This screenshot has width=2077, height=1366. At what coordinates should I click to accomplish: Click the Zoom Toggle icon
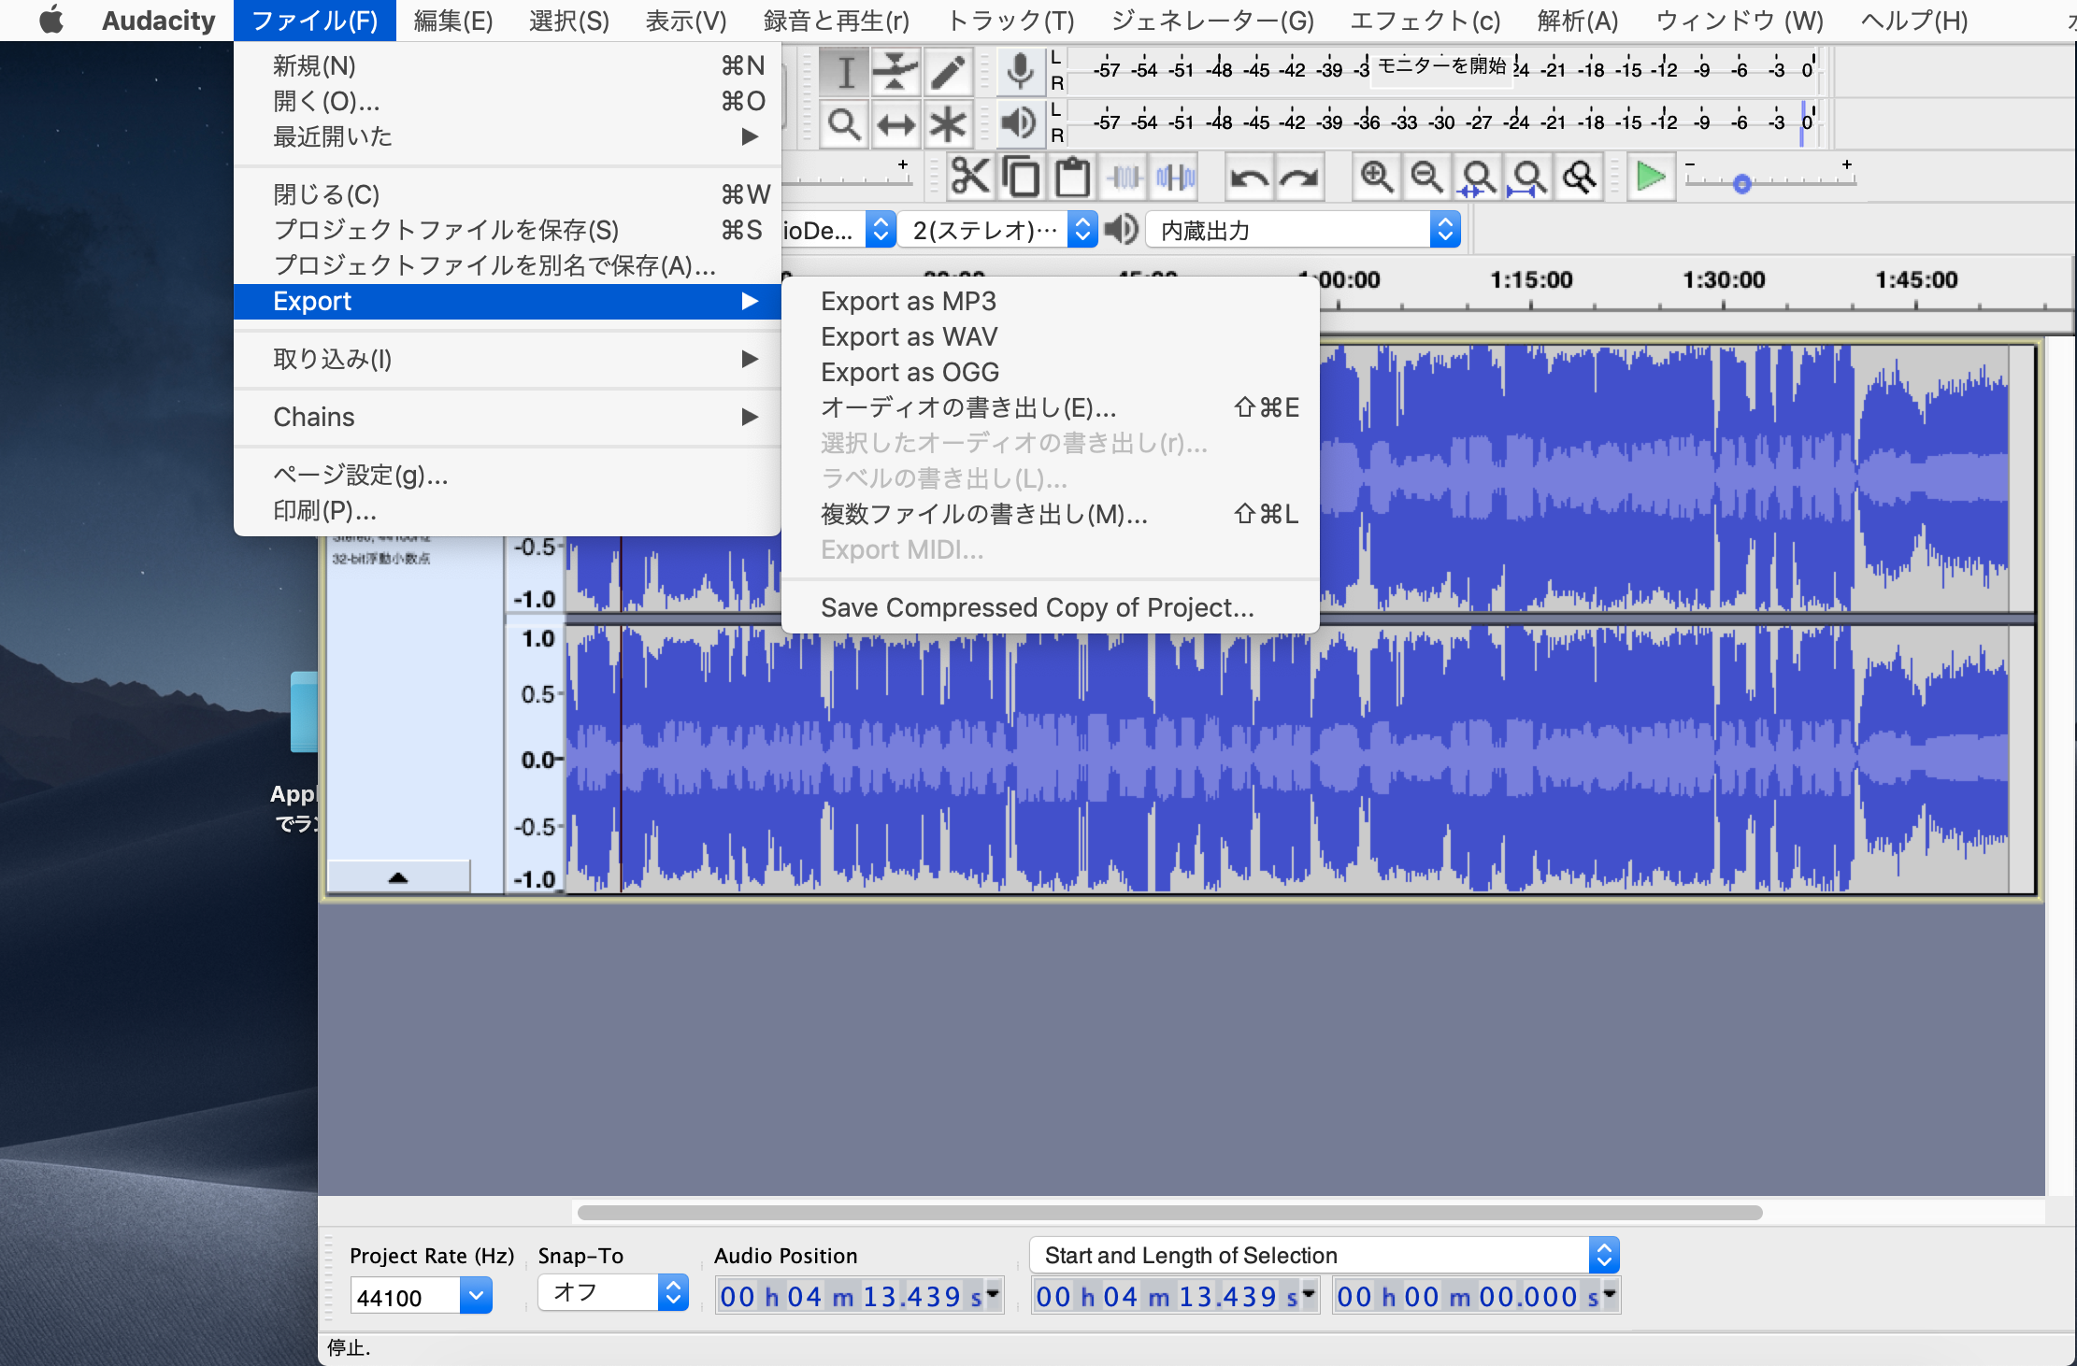1580,177
